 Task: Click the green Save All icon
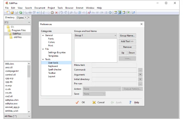[21, 13]
